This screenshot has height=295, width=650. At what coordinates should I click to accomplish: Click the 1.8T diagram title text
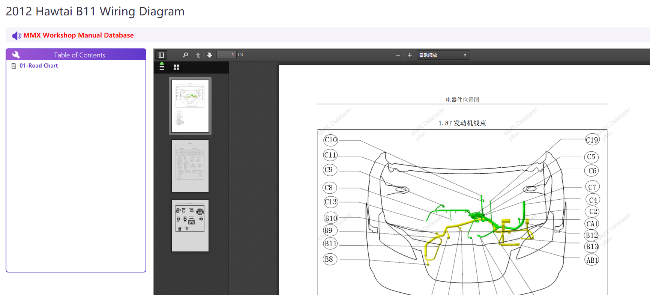(462, 123)
